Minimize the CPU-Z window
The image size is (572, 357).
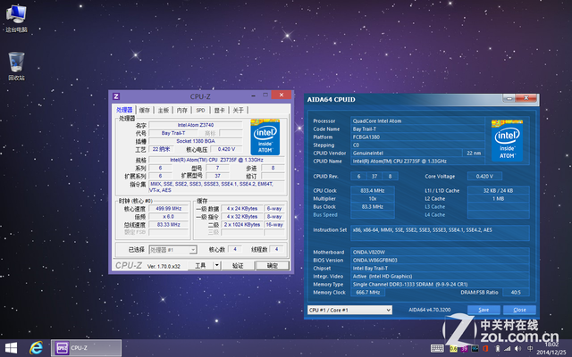point(253,95)
